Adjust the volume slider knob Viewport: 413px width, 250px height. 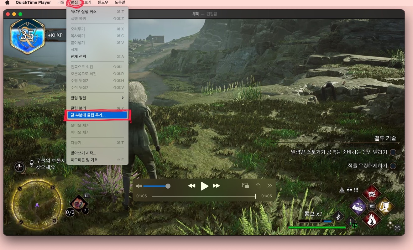coord(168,186)
